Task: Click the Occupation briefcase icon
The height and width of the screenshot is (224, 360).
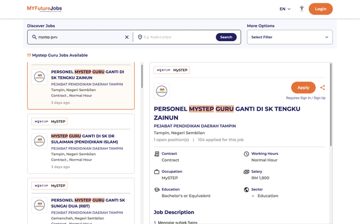Action: click(156, 172)
